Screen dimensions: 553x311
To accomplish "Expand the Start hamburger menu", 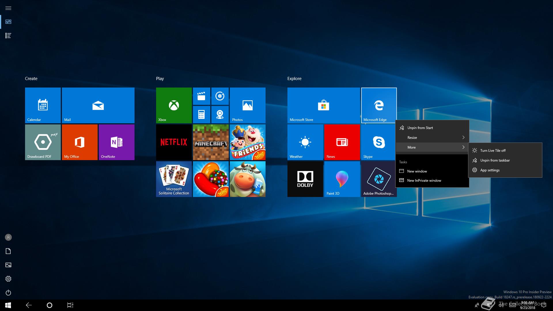I will (x=8, y=8).
